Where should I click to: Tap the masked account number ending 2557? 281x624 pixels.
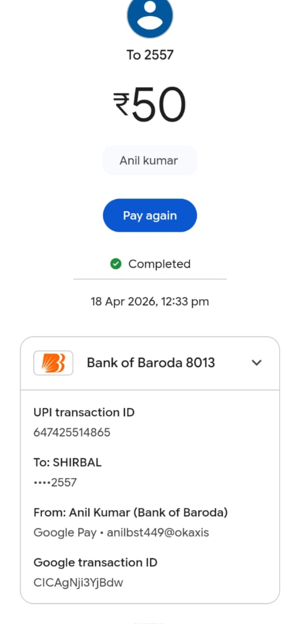point(55,482)
